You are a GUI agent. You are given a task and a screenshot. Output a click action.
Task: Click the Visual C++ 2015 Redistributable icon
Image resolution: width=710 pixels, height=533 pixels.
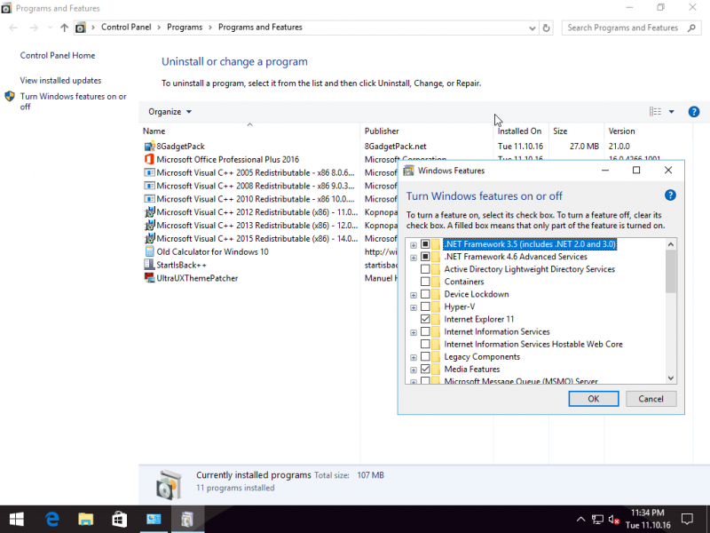pyautogui.click(x=149, y=238)
